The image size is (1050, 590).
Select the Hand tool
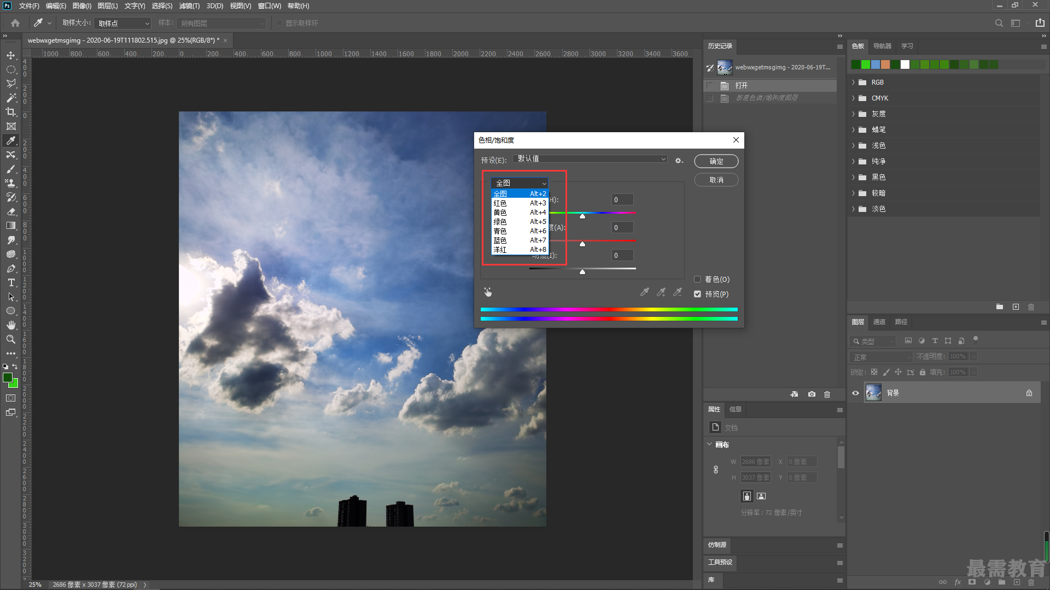coord(11,325)
